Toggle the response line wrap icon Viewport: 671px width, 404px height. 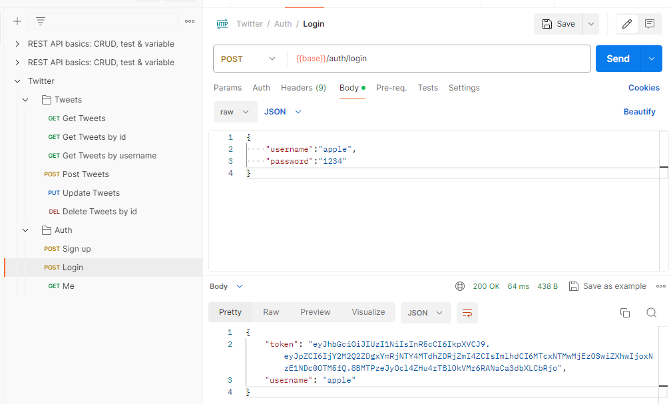click(x=467, y=313)
